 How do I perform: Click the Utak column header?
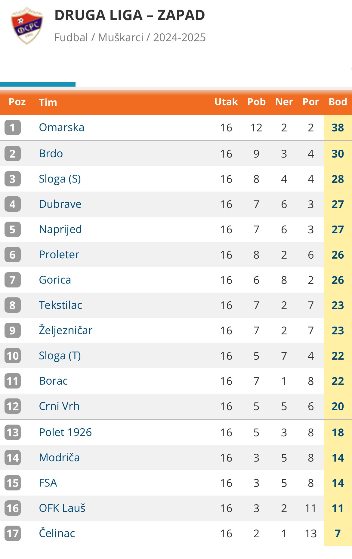pyautogui.click(x=226, y=102)
